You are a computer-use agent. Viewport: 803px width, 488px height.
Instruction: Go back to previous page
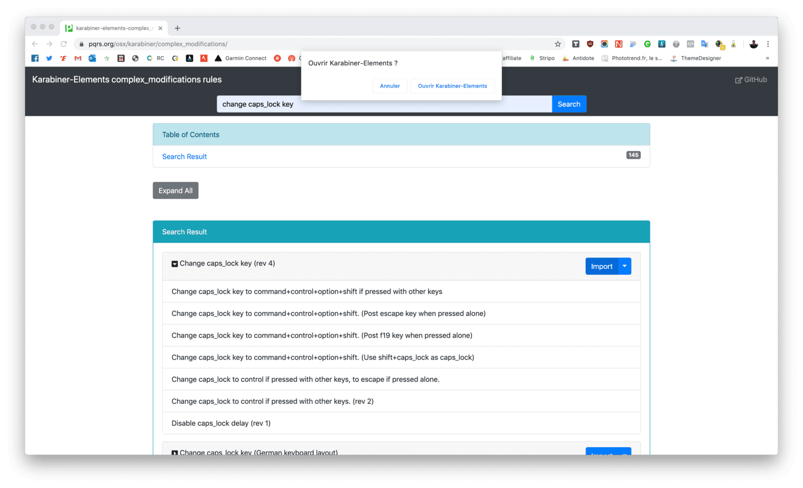click(35, 44)
